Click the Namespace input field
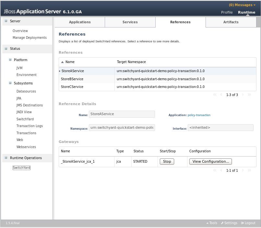The width and height of the screenshot is (261, 228). (x=122, y=127)
